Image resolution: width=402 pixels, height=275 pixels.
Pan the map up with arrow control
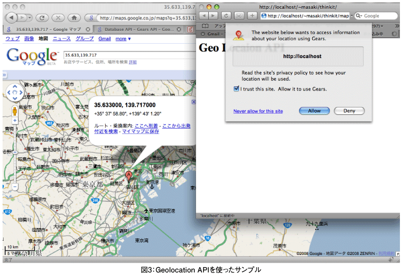click(x=15, y=86)
